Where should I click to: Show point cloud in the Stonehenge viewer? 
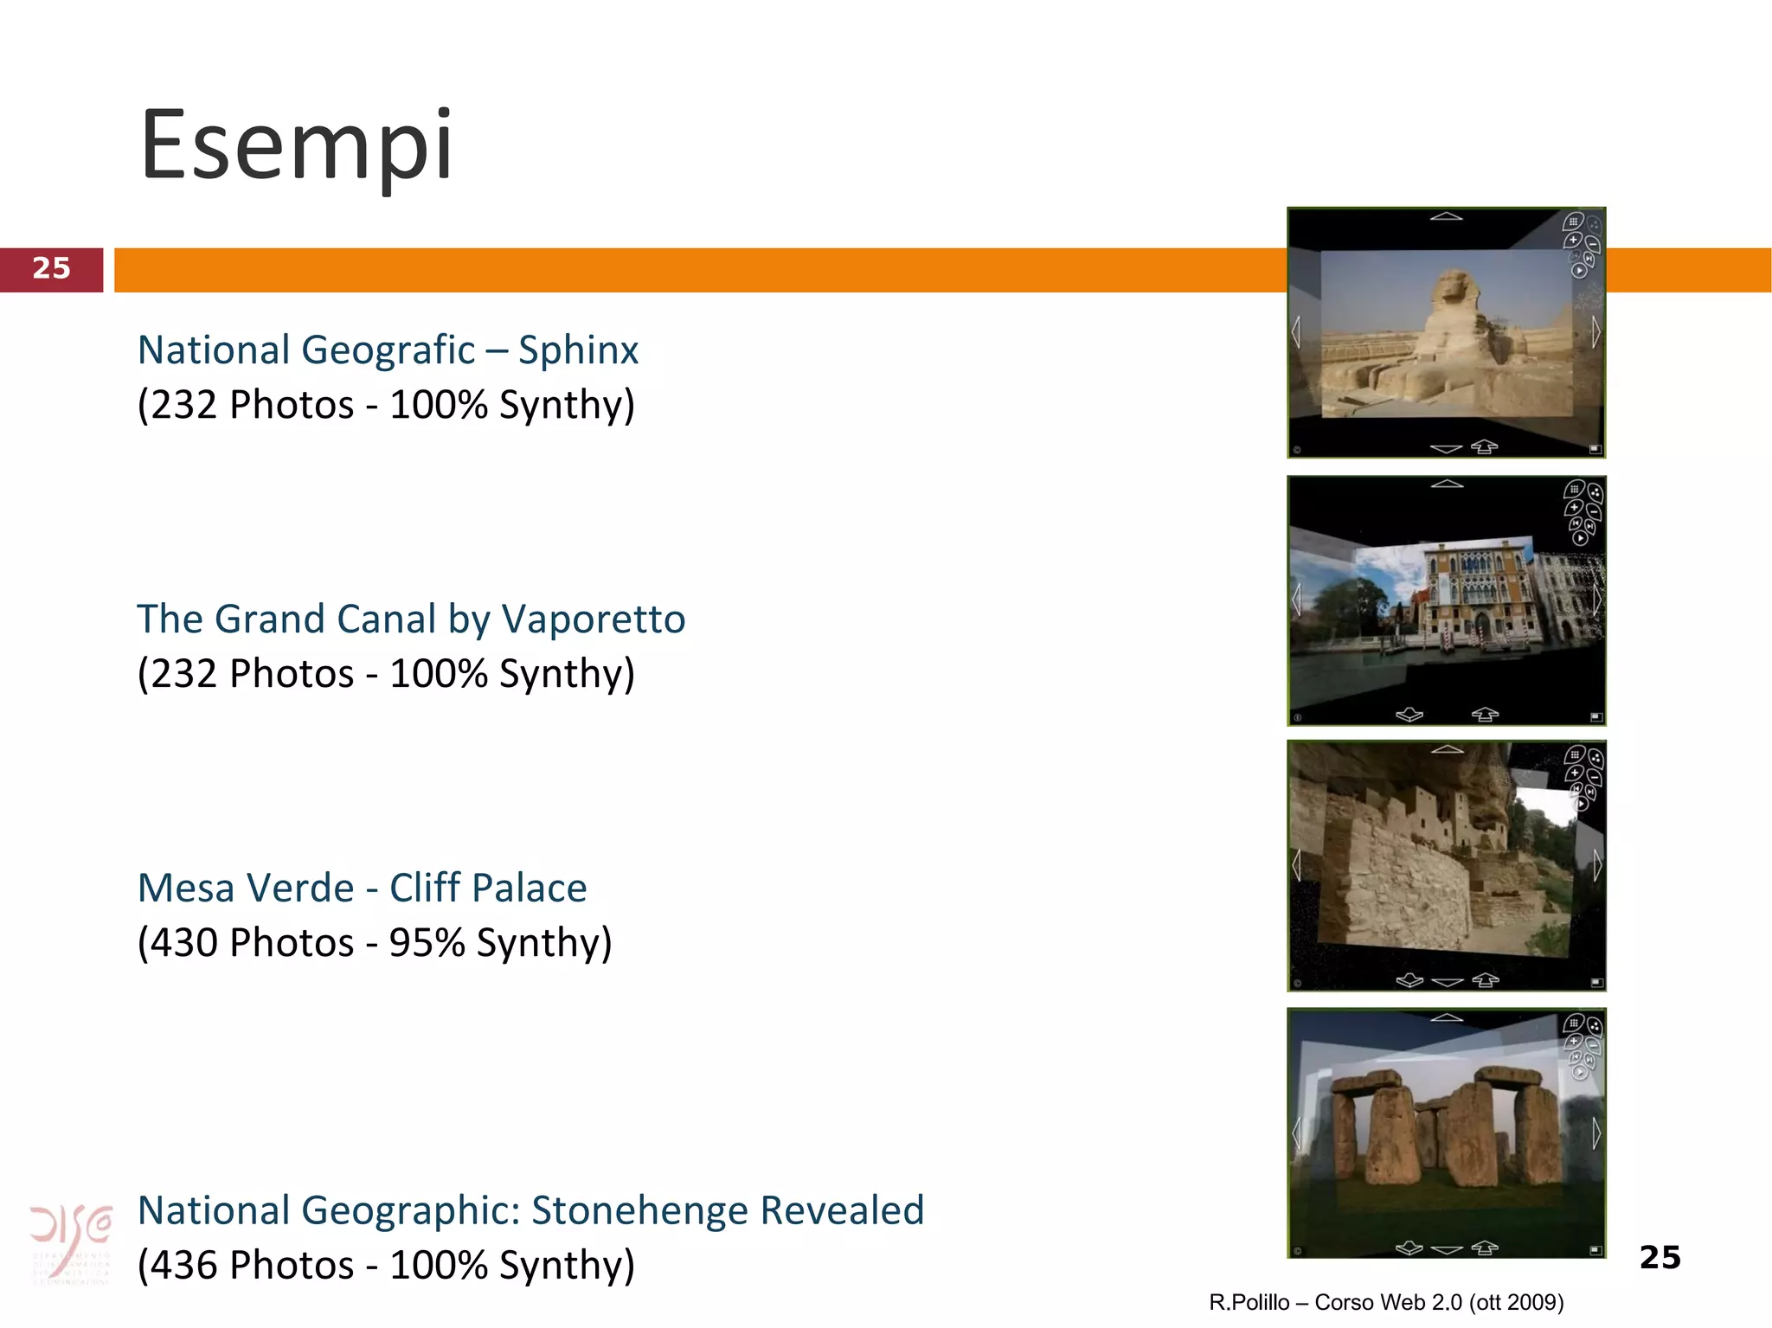coord(1595,1026)
